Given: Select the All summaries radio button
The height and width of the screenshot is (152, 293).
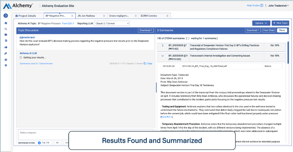Looking at the screenshot, I should click(53, 143).
